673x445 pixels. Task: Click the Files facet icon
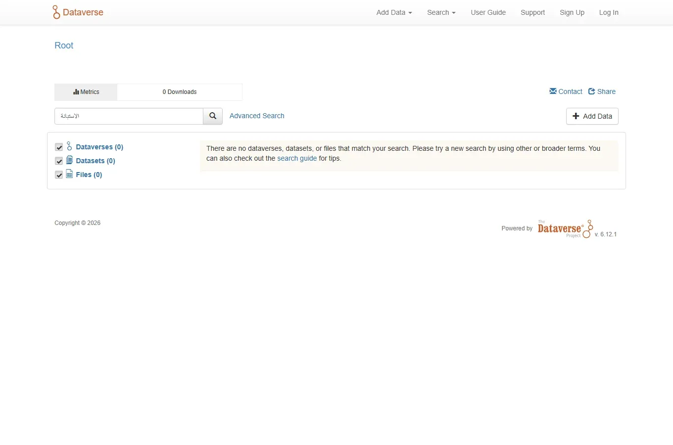pyautogui.click(x=69, y=174)
